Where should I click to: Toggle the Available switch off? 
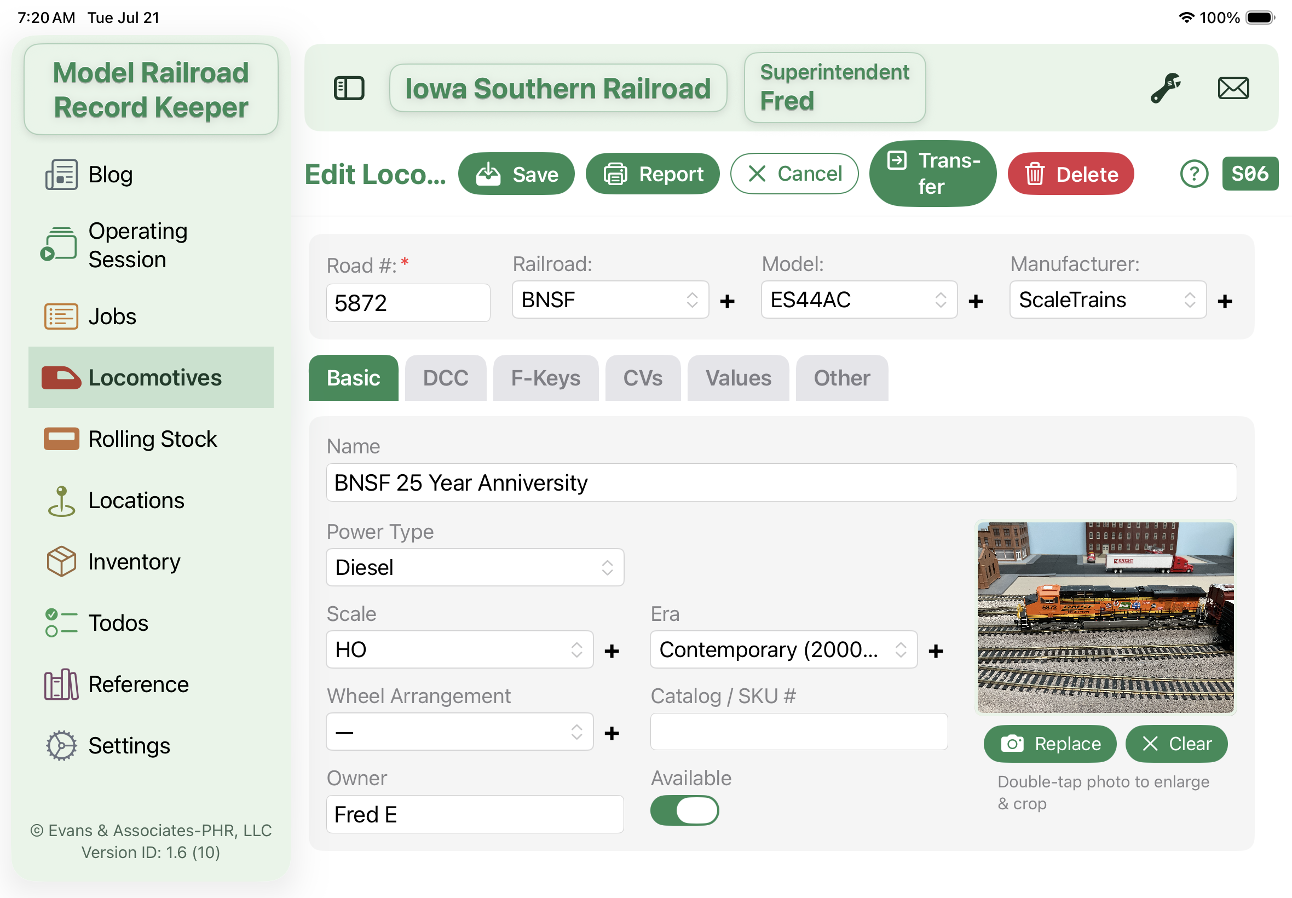tap(684, 810)
